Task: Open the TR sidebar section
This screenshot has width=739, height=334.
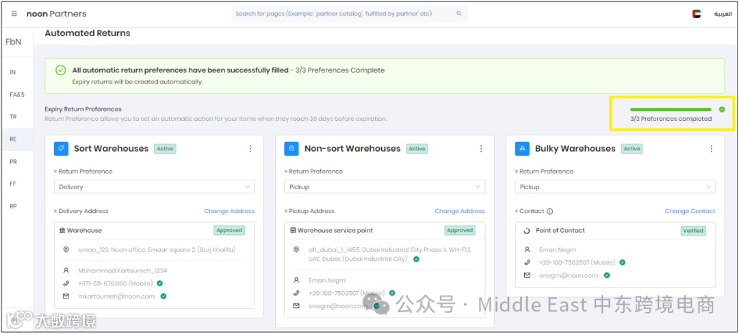Action: (13, 117)
